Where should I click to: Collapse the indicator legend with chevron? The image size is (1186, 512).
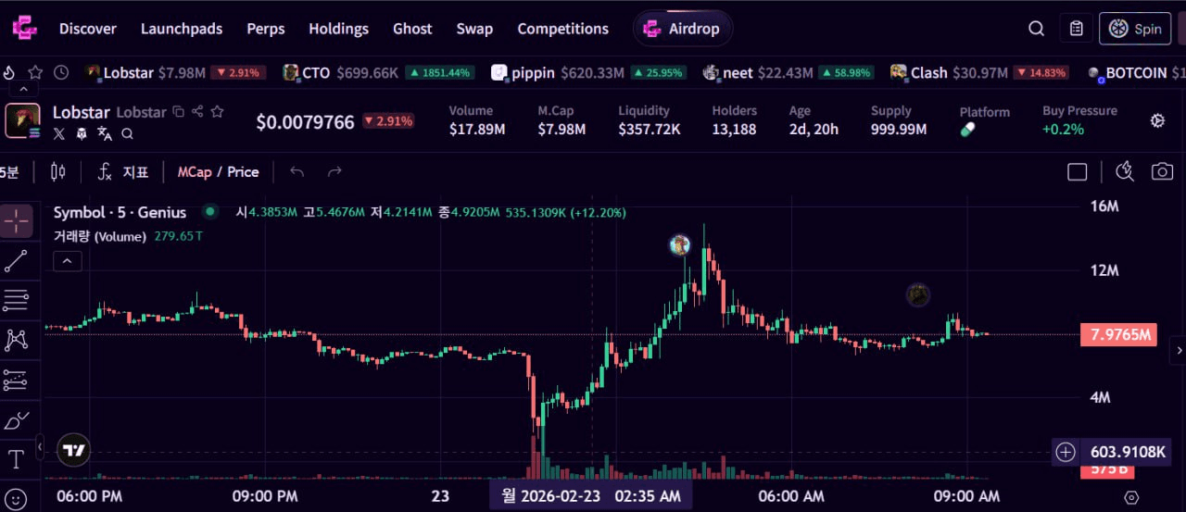tap(68, 261)
